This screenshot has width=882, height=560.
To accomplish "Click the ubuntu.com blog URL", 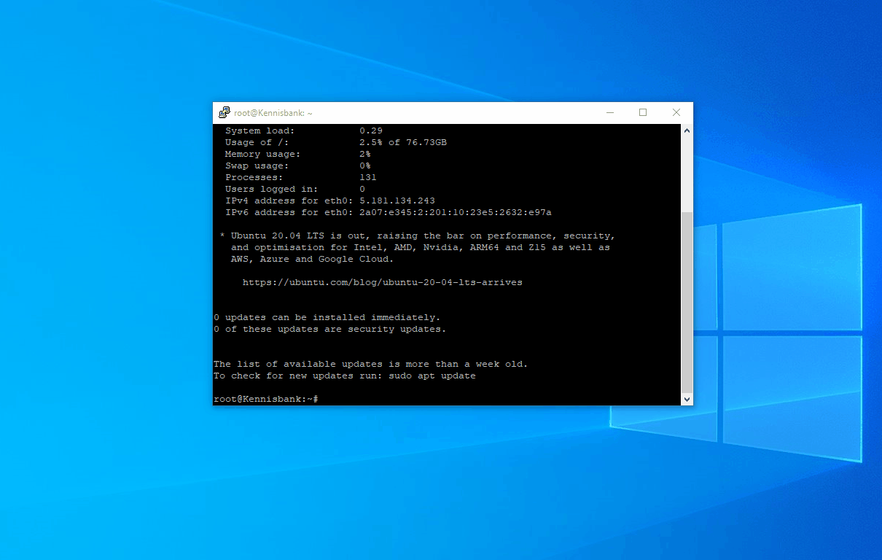I will click(x=382, y=282).
